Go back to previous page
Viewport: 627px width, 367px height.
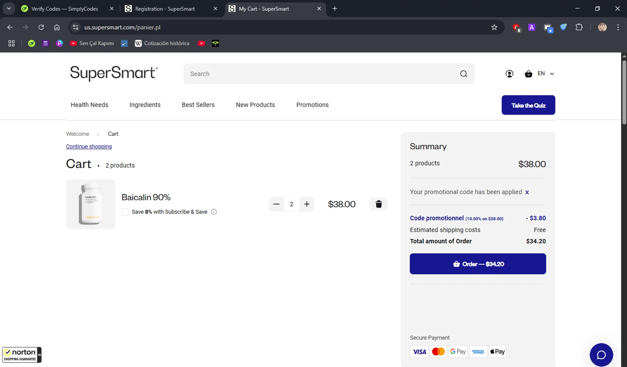(x=10, y=27)
